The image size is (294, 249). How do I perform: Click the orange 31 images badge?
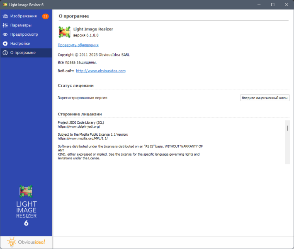click(45, 16)
